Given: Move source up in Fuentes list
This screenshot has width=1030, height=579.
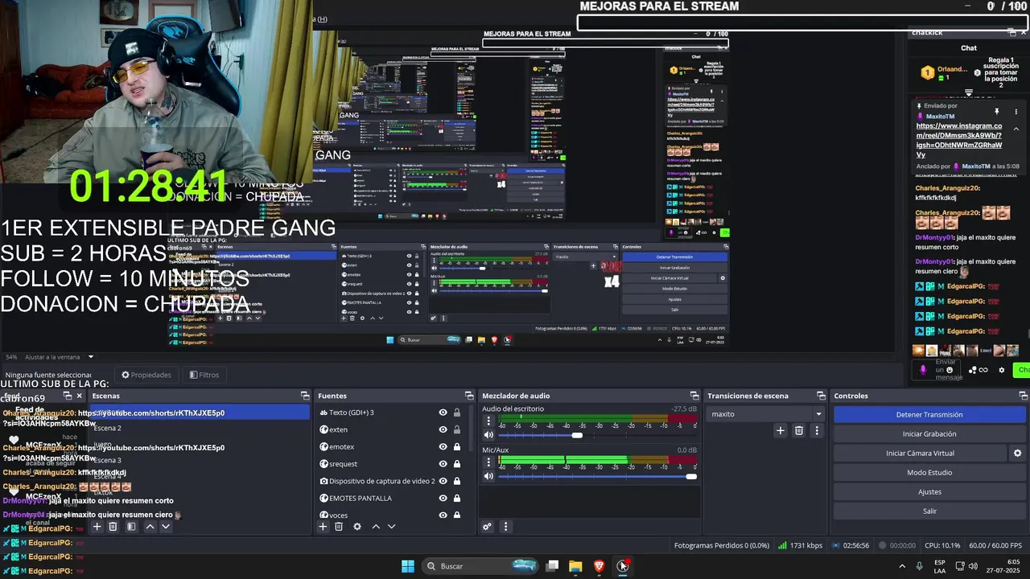Looking at the screenshot, I should pos(376,527).
